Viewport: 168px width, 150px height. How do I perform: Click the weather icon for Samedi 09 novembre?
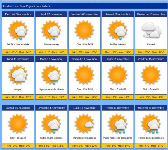tap(118, 30)
